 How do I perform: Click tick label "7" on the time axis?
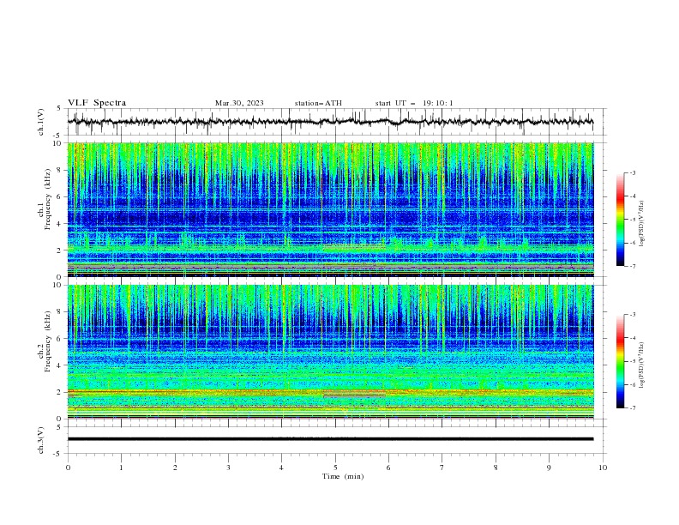click(x=442, y=468)
